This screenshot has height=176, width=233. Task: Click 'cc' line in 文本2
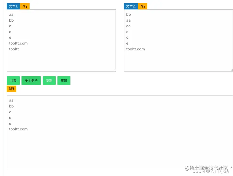click(128, 26)
